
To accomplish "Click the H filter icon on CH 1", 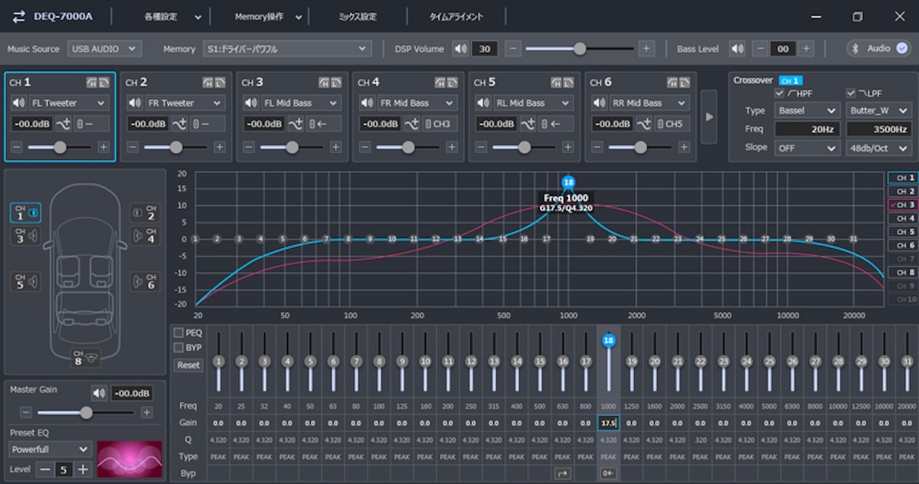I will (x=92, y=82).
